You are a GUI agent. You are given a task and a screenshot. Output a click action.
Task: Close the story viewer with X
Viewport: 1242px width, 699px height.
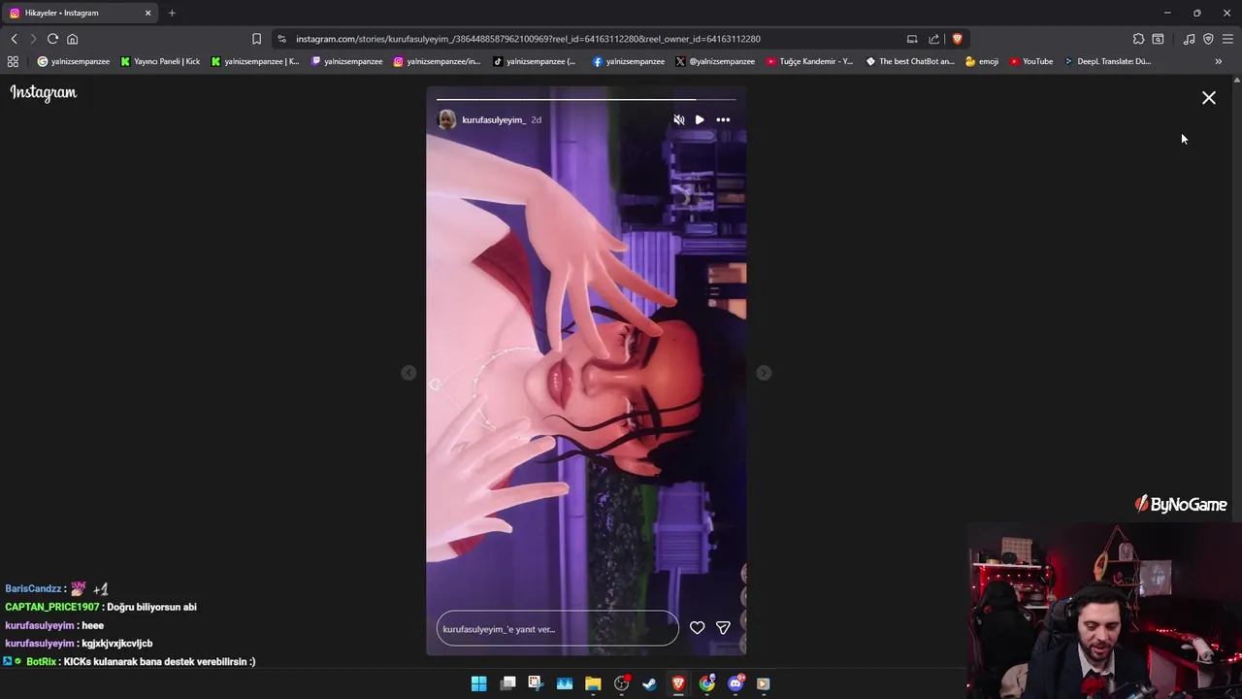1209,98
